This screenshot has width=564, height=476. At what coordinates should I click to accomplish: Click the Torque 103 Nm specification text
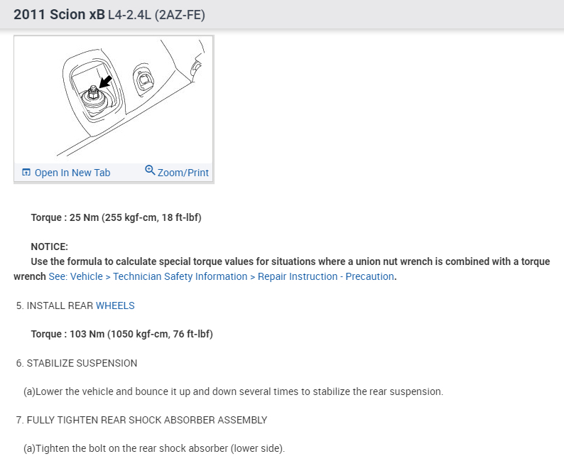121,334
